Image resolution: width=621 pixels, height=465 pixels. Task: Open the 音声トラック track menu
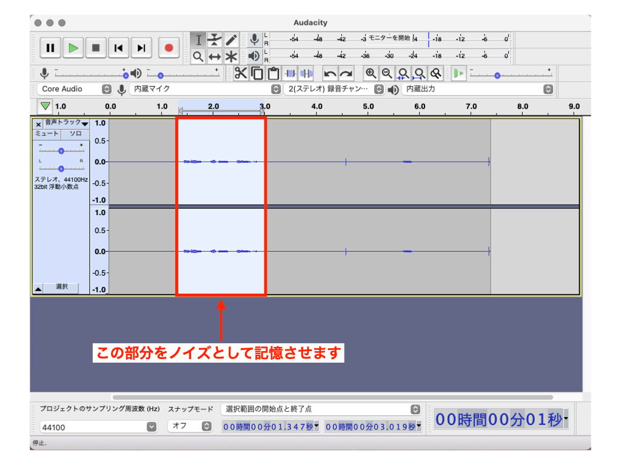point(66,124)
